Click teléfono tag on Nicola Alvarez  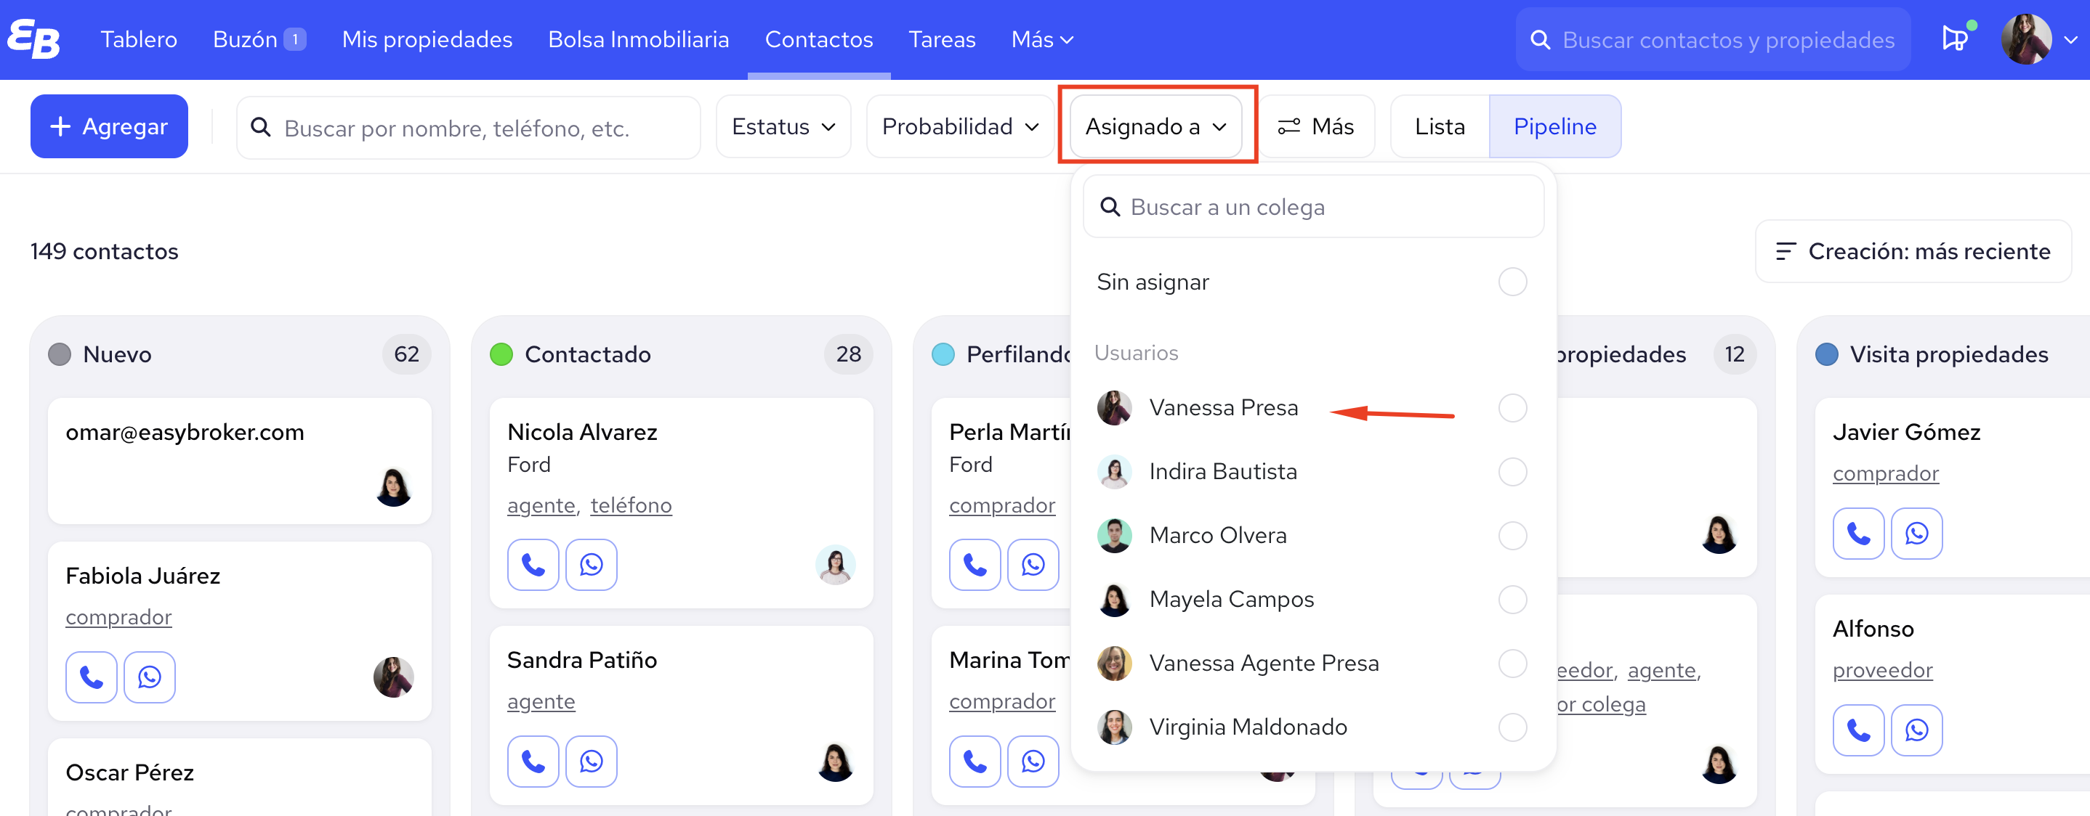(632, 506)
